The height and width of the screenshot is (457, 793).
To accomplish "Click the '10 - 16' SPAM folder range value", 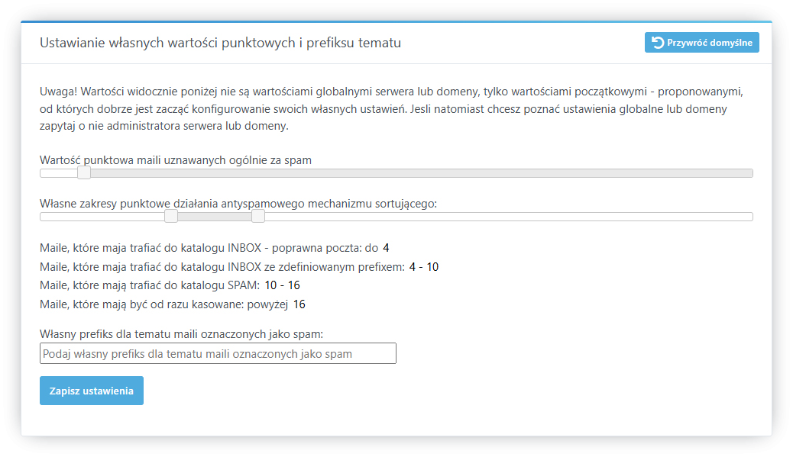I will click(x=282, y=285).
